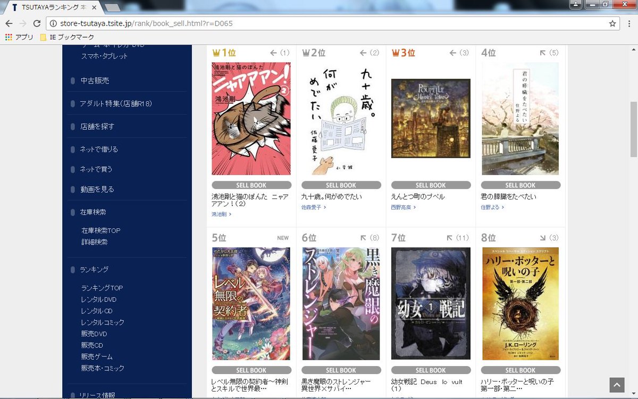
Task: Select the TSUTAYAランキング tab
Action: click(x=53, y=7)
